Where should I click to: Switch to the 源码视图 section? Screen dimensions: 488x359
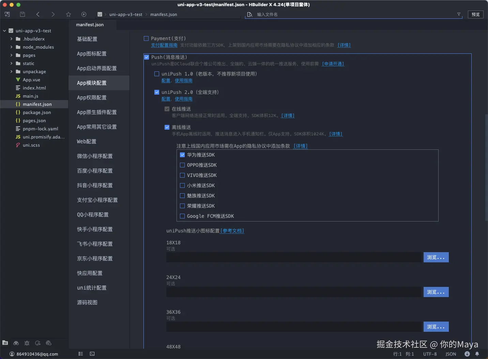click(99, 303)
